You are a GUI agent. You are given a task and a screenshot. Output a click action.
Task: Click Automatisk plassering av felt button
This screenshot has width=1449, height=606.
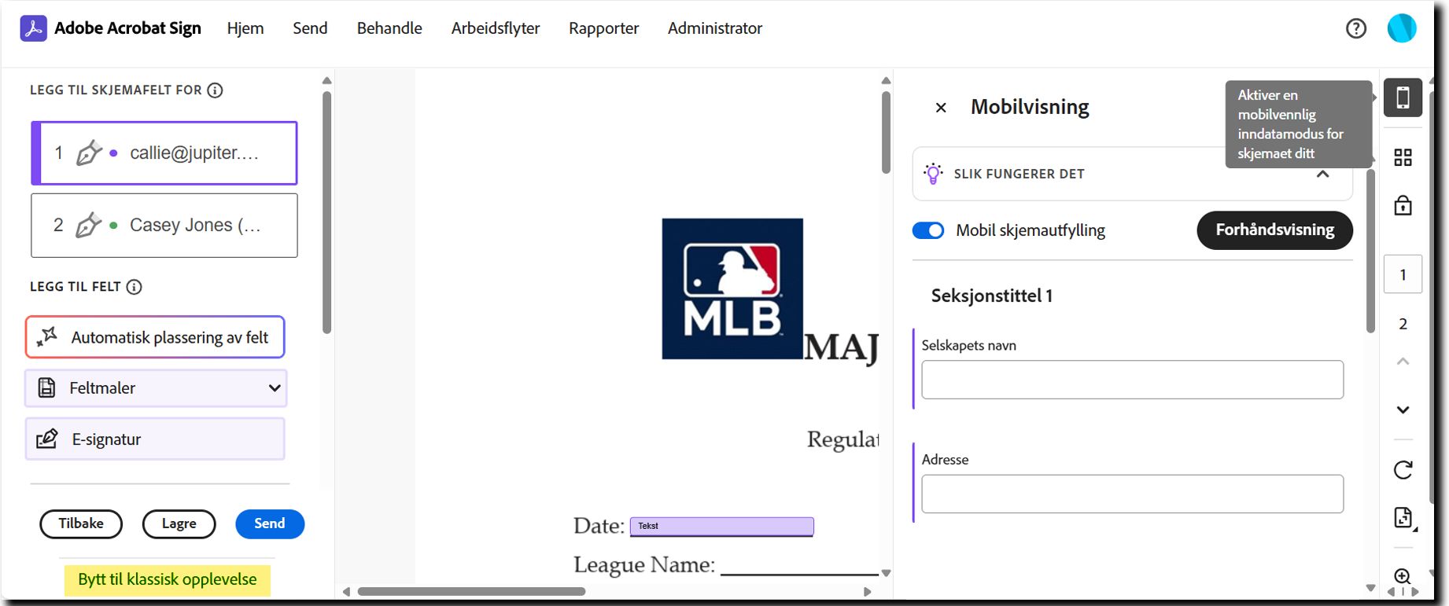[x=155, y=337]
